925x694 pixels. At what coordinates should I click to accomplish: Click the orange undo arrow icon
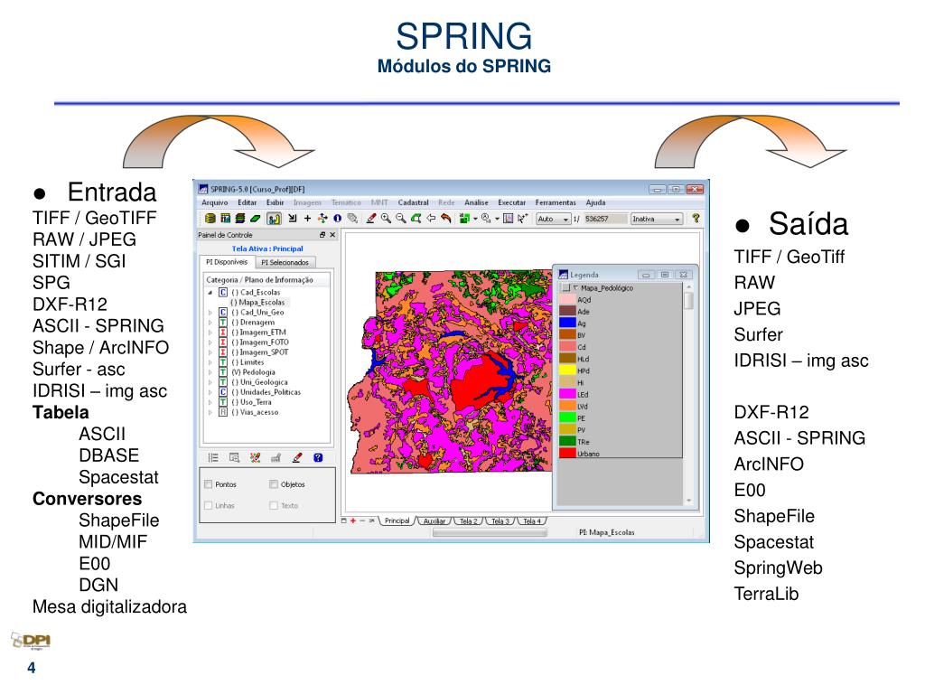coord(446,219)
